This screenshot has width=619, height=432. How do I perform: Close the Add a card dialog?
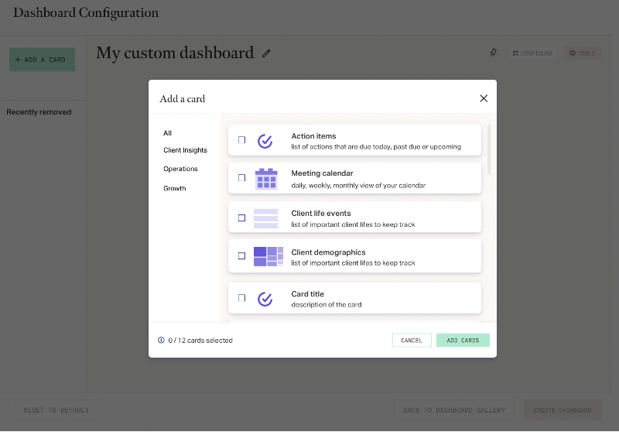[x=484, y=98]
